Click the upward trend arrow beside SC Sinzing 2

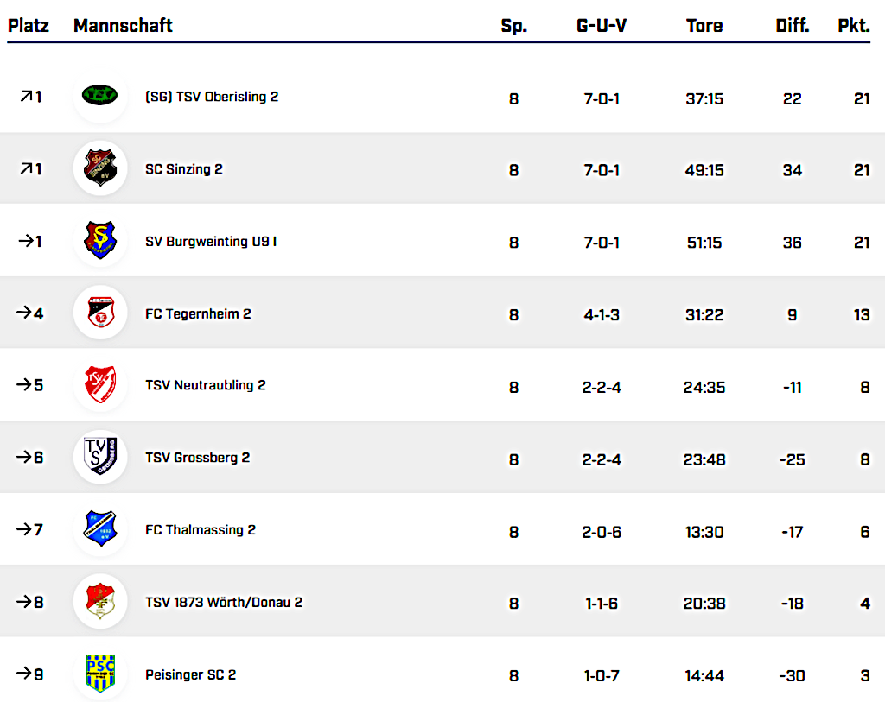24,169
